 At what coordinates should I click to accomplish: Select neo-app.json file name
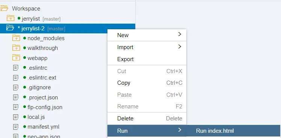click(44, 136)
